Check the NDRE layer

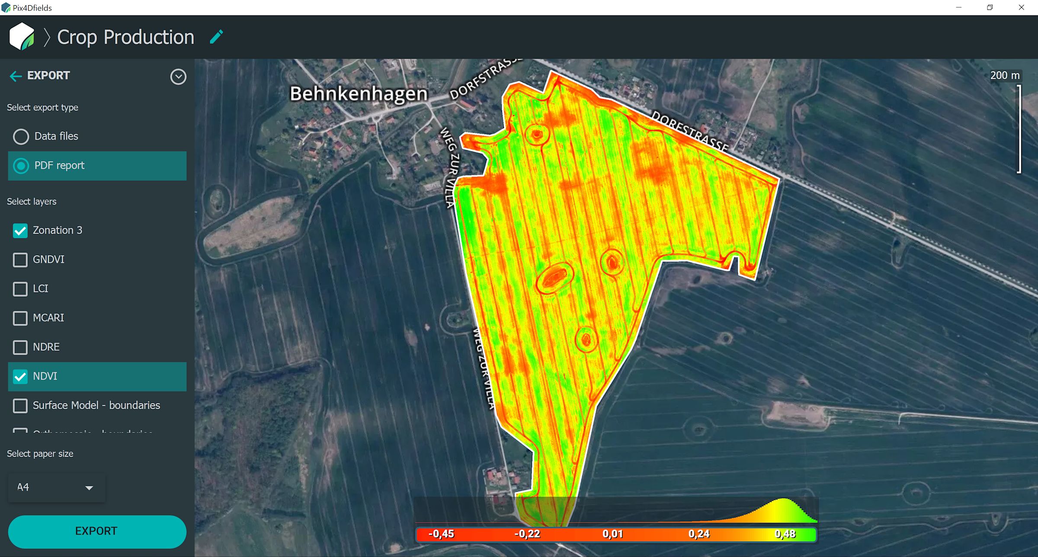(20, 347)
